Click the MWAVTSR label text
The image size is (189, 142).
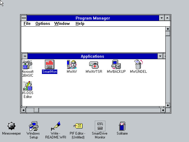point(94,72)
